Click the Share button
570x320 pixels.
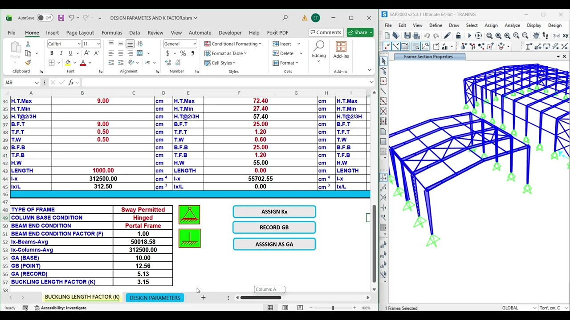tap(360, 32)
